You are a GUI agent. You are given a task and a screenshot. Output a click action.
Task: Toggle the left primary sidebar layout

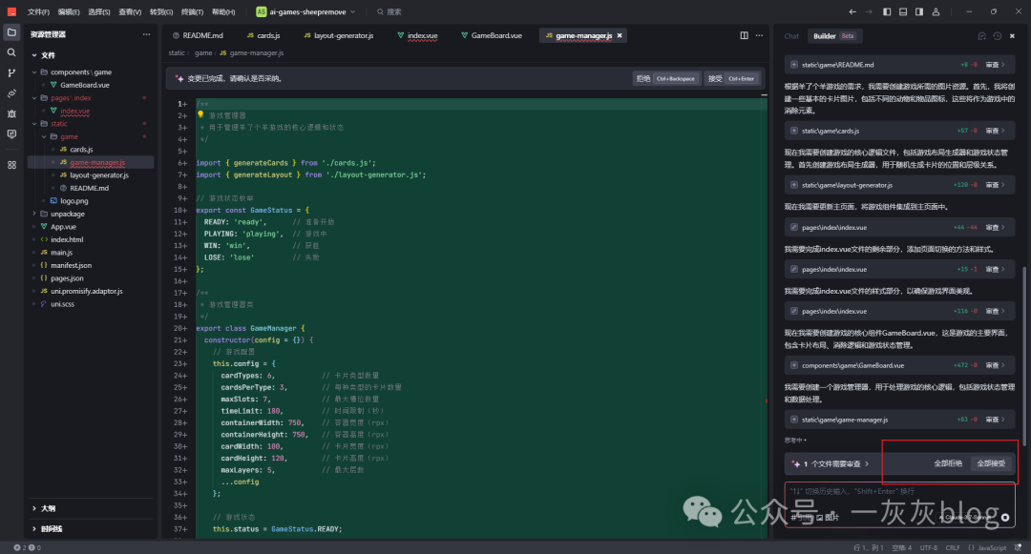tap(888, 11)
